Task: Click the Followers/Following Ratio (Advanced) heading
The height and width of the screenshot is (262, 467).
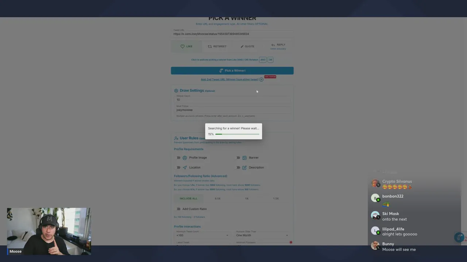Action: pos(201,176)
